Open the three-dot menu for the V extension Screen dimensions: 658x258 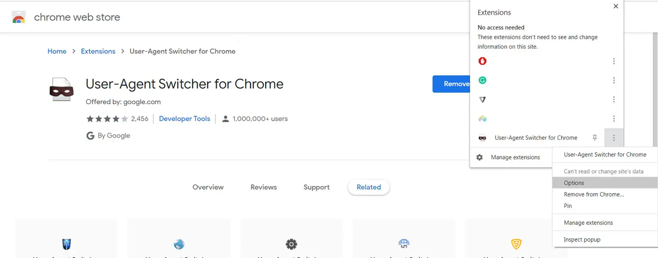pyautogui.click(x=614, y=99)
